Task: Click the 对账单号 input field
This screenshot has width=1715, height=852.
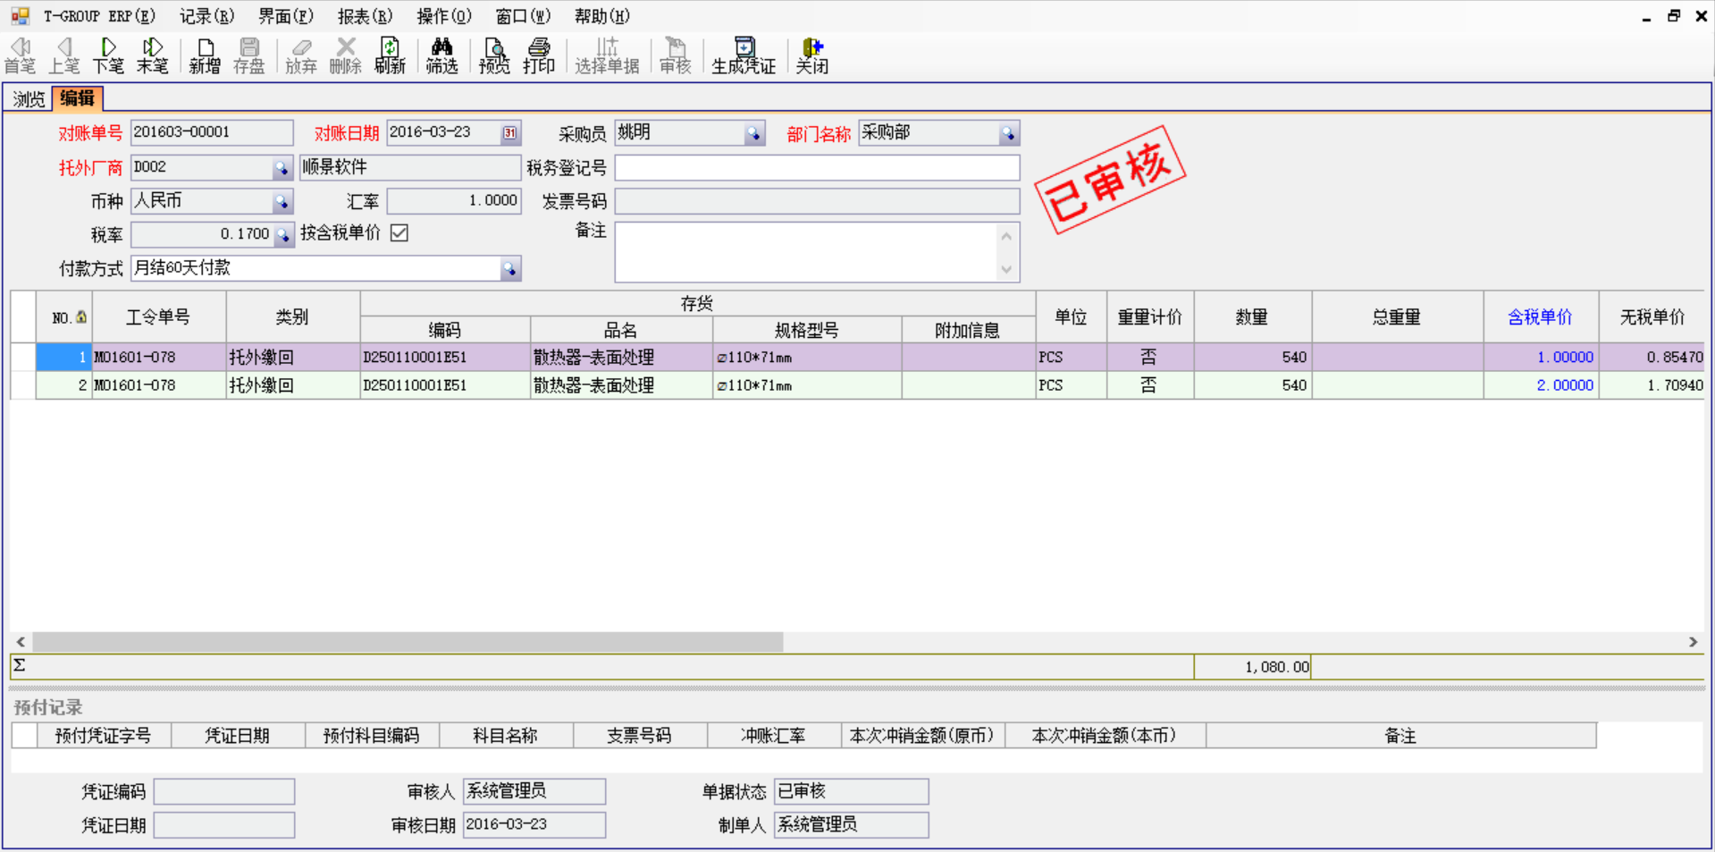Action: click(212, 132)
